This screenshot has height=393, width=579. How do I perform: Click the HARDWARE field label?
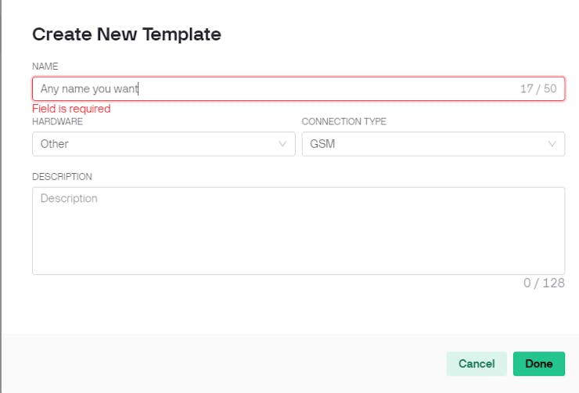coord(57,122)
